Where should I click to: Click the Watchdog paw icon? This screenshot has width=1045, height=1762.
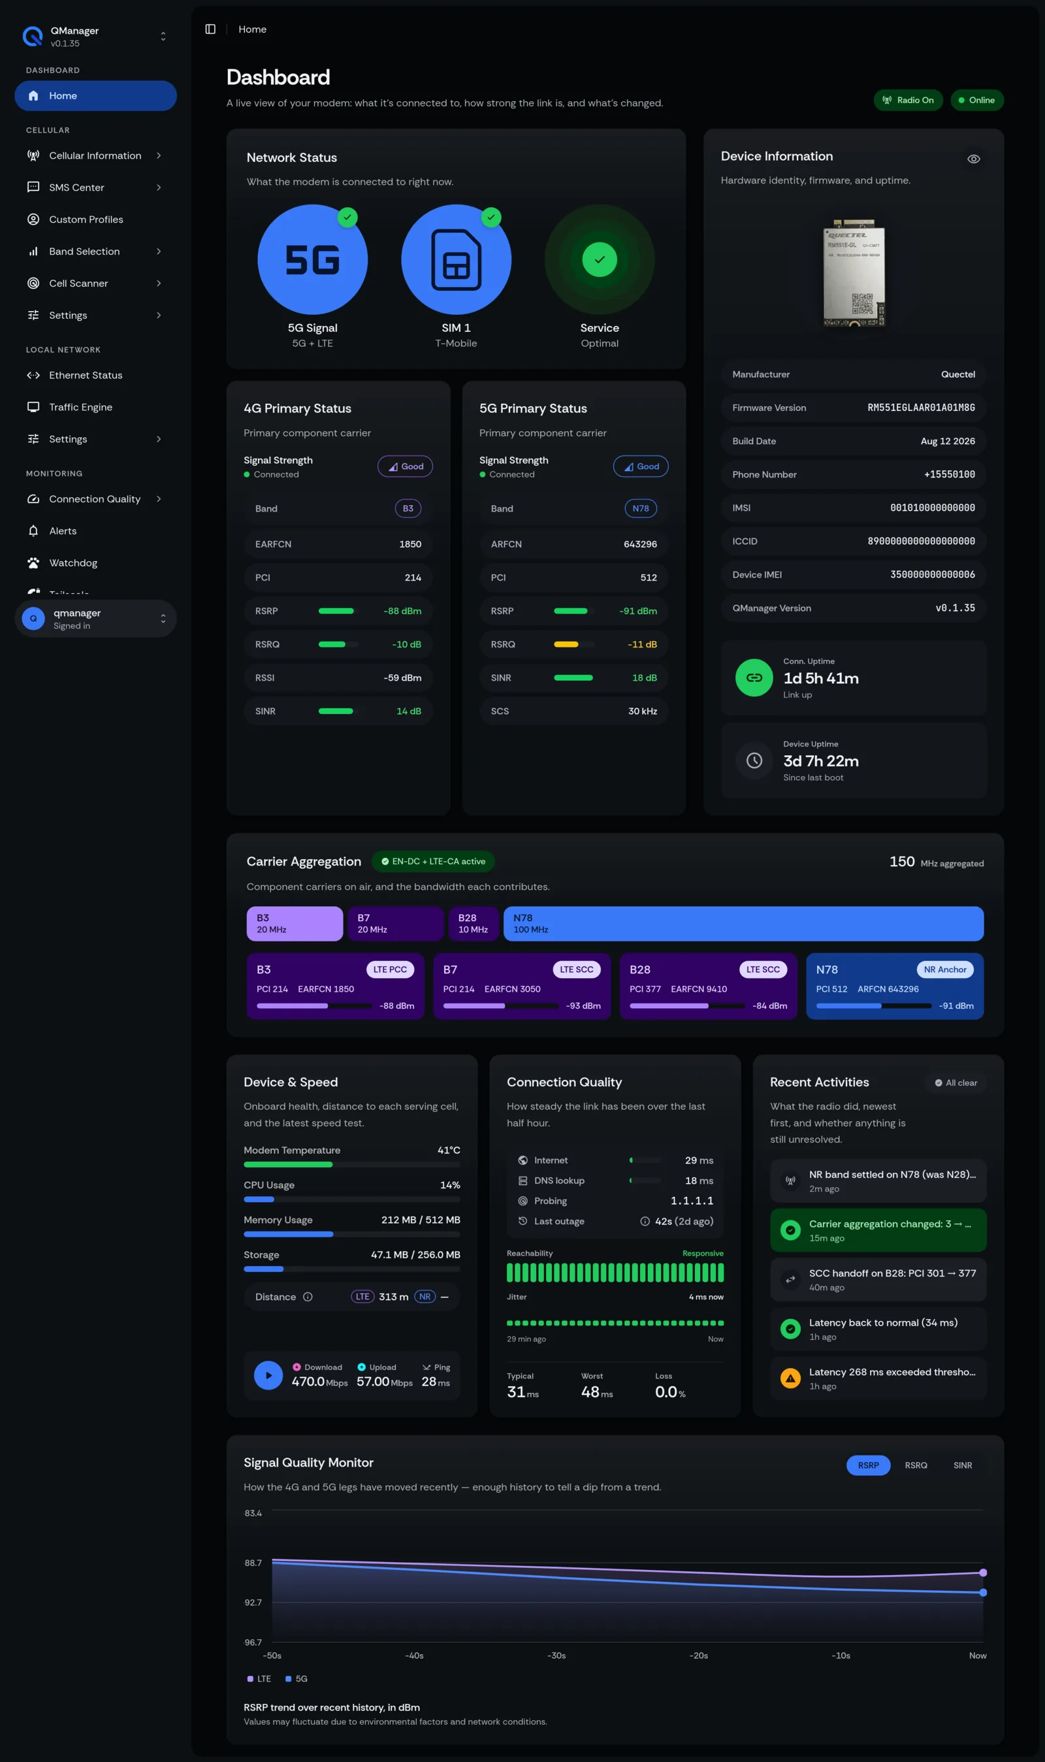pyautogui.click(x=33, y=563)
